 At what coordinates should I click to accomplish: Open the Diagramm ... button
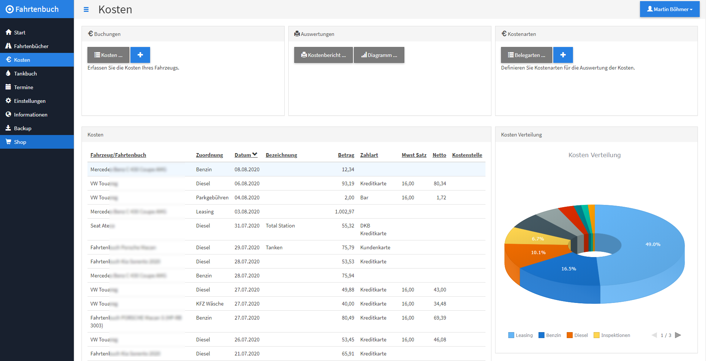(379, 55)
